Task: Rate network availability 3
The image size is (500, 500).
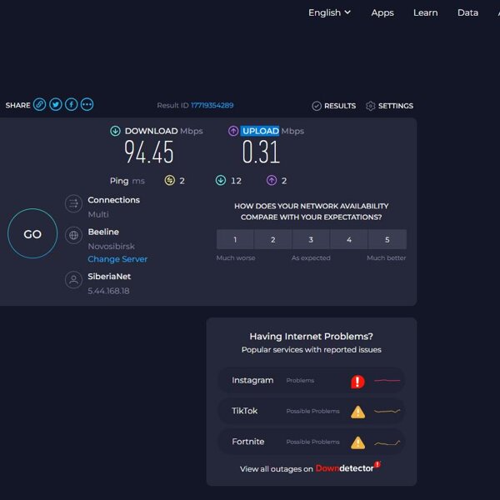Action: [x=311, y=239]
